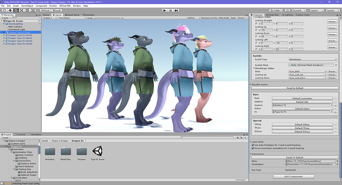Open the VRChat SDK menu

[x=65, y=6]
